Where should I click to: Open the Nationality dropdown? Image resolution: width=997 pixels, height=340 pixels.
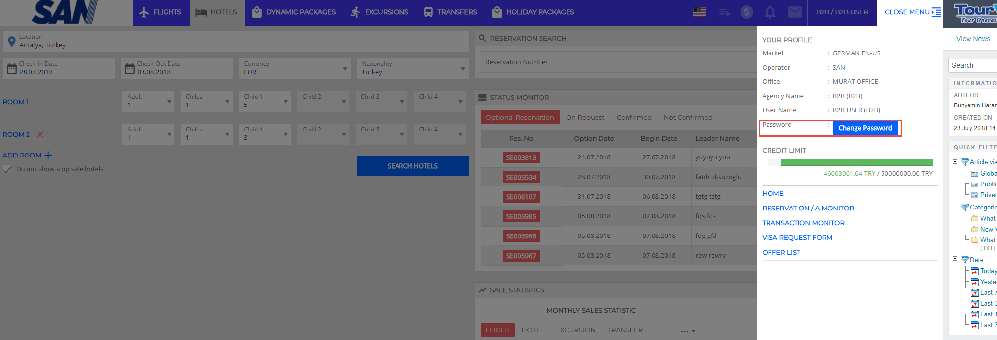coord(413,69)
